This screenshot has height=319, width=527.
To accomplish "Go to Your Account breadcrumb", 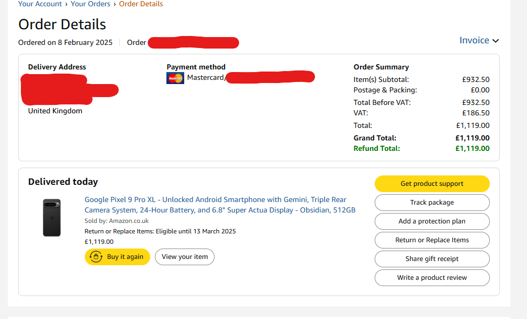I will [x=40, y=4].
